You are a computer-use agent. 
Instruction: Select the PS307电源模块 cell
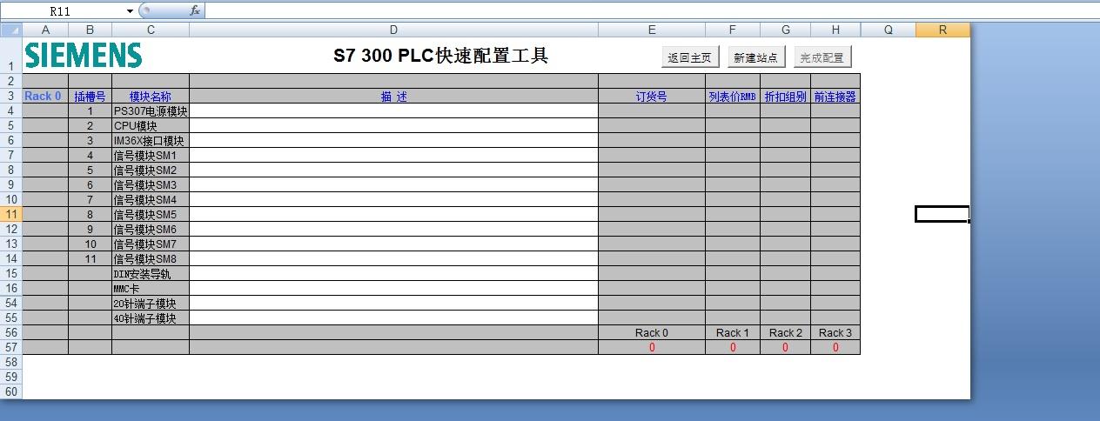click(x=151, y=111)
